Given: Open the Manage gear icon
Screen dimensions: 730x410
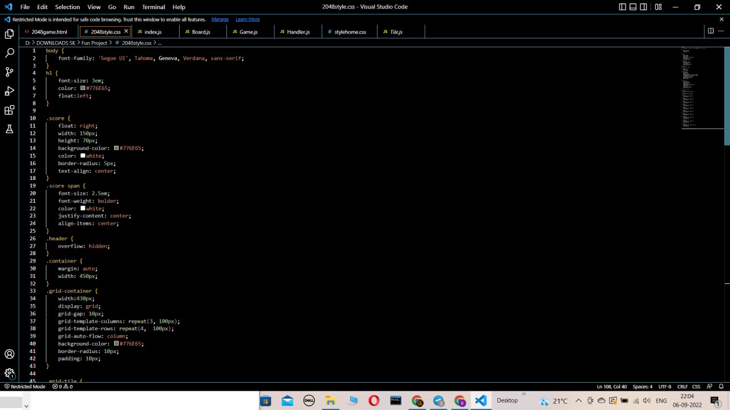Looking at the screenshot, I should (9, 374).
